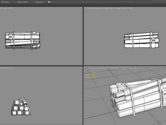Open the Populate ribbon tab
This screenshot has height=125, width=166.
pos(39,2)
